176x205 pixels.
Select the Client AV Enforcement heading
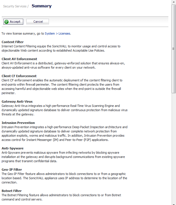(19, 59)
